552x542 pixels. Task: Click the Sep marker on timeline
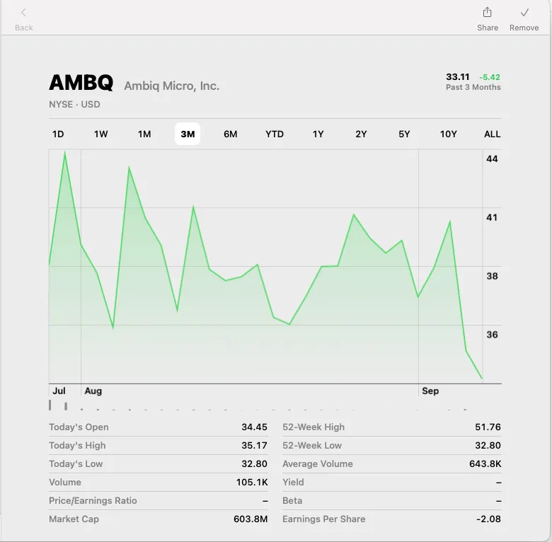click(430, 391)
